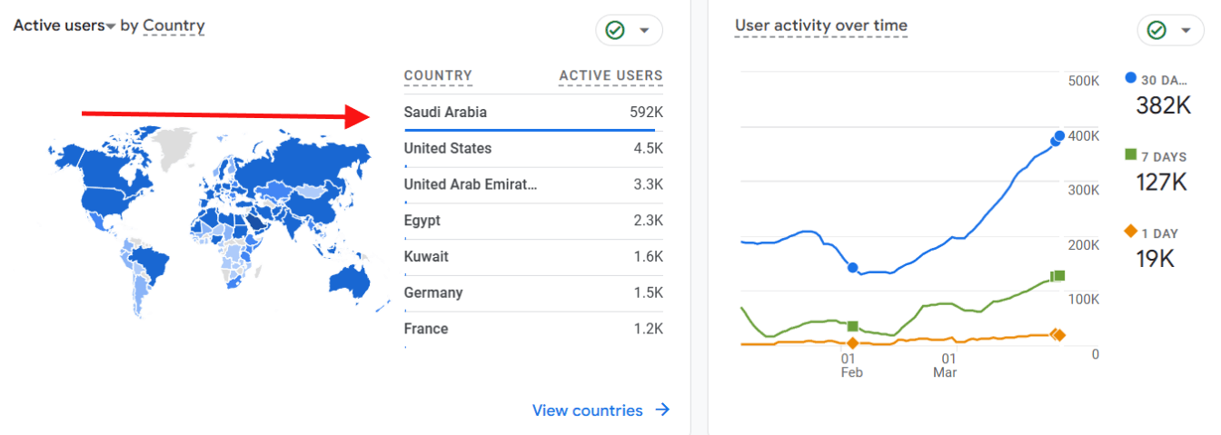
Task: Click green check icon in User activity card
Action: click(1156, 30)
